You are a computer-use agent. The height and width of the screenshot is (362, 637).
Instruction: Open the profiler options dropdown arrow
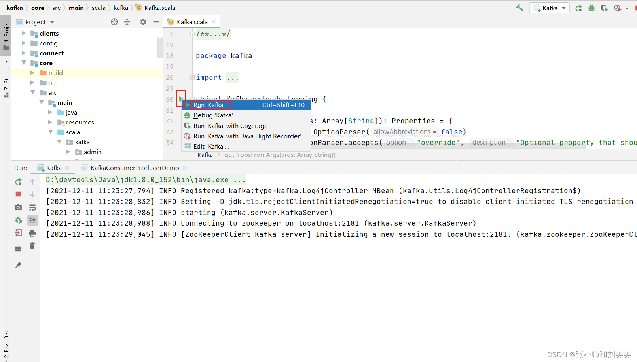(627, 8)
